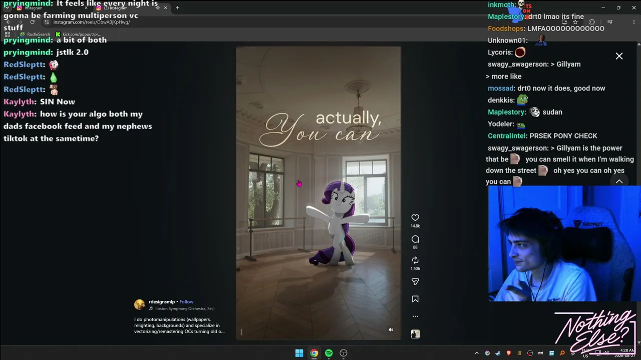Open rdesignsmlp's profile picture
The width and height of the screenshot is (641, 360).
[140, 304]
